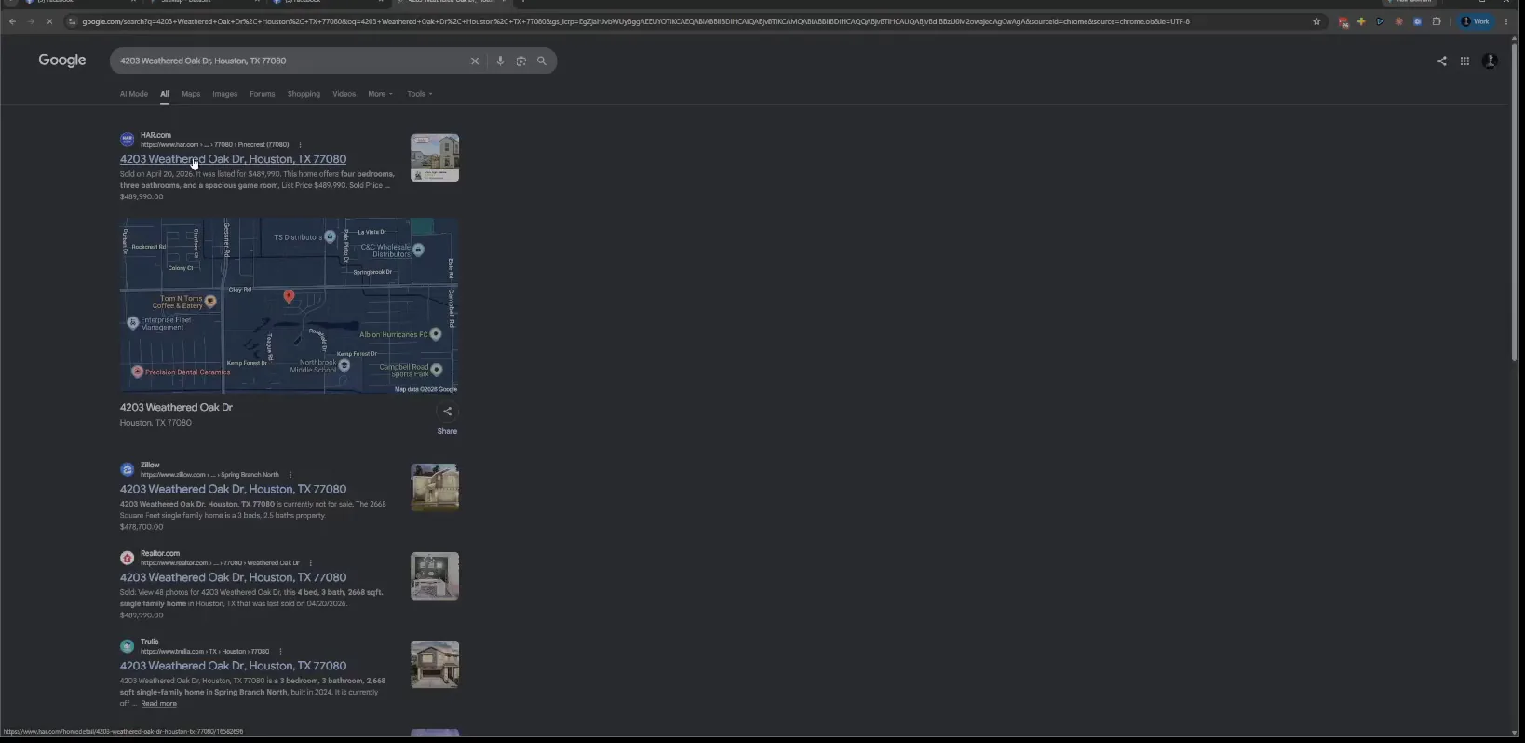Open options for the Realtor.com result
1525x743 pixels.
click(310, 563)
